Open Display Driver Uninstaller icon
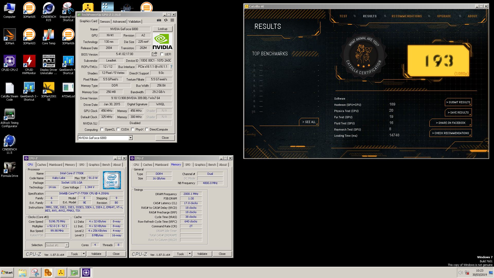 point(49,65)
